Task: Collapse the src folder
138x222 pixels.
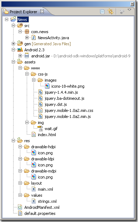Action: click(13, 26)
